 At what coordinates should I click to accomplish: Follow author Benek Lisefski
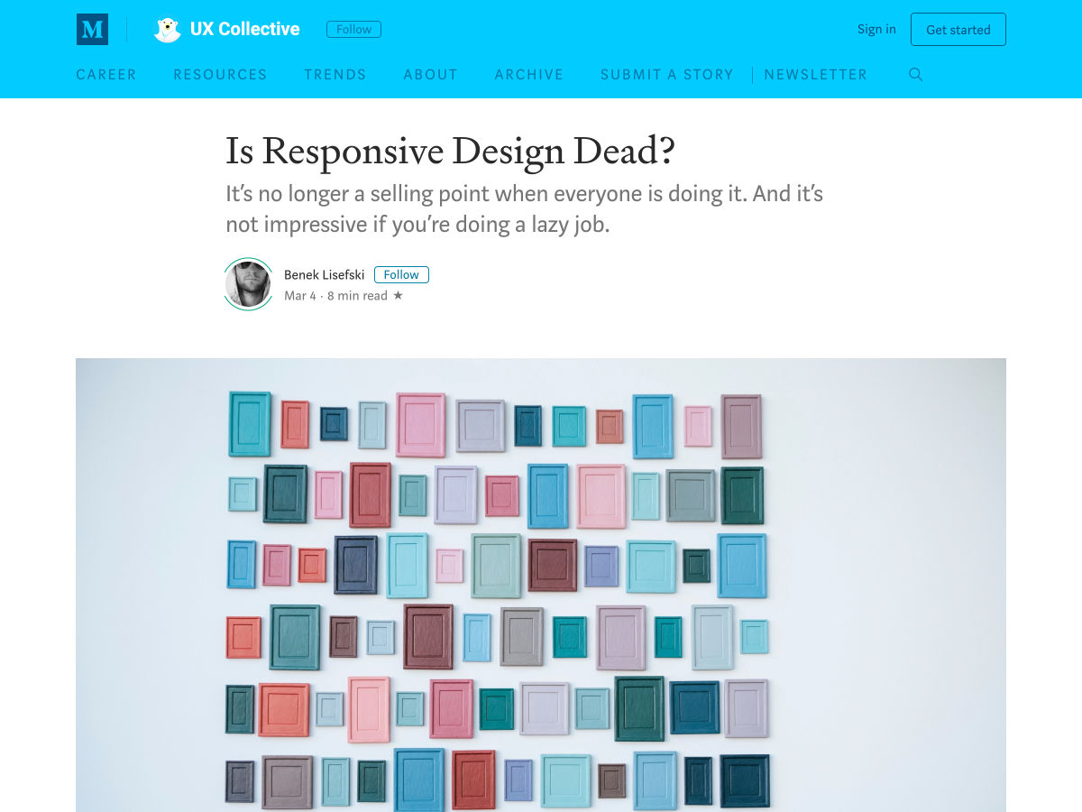[401, 275]
